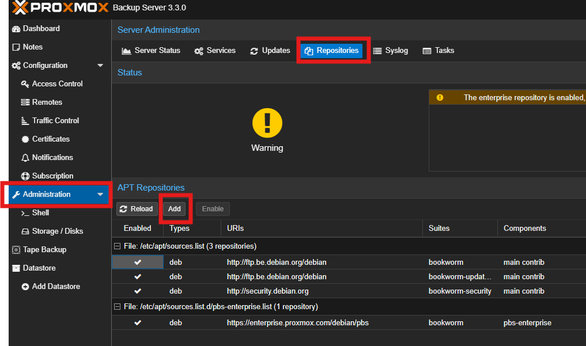The height and width of the screenshot is (346, 586).
Task: Open the Updates tab
Action: (x=270, y=51)
